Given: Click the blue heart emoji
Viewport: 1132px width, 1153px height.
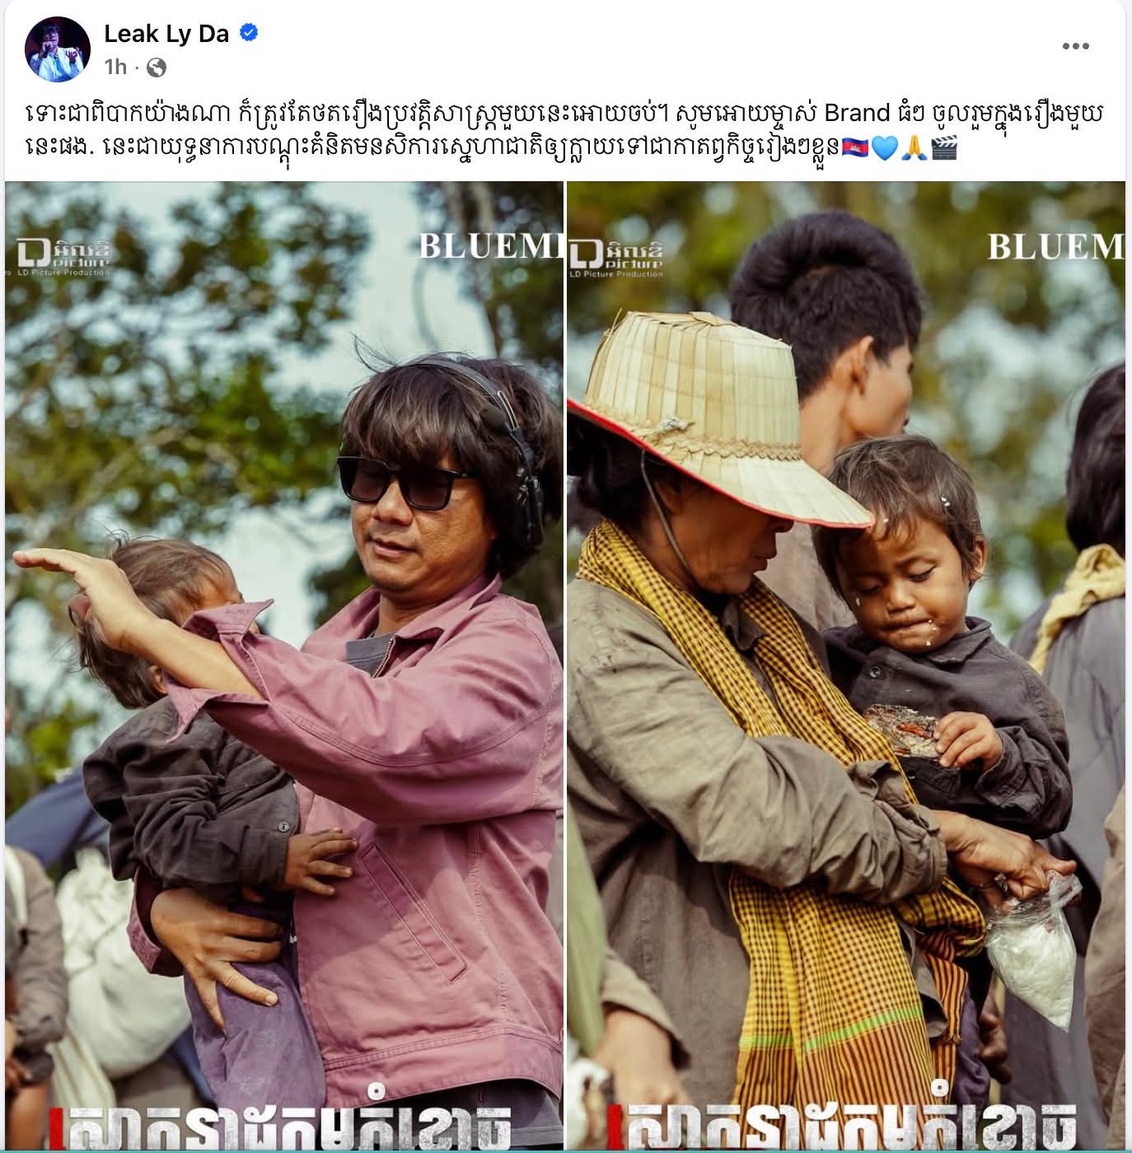Looking at the screenshot, I should tap(884, 149).
